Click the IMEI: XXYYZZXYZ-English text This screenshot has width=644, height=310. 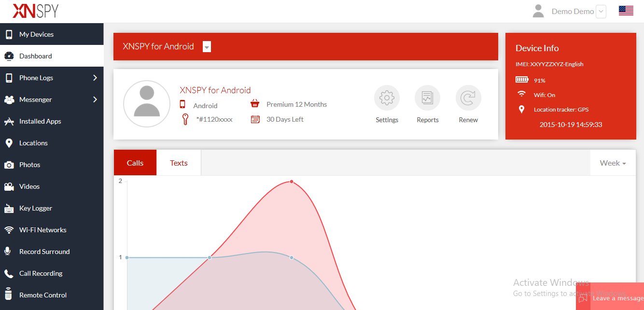pyautogui.click(x=549, y=64)
